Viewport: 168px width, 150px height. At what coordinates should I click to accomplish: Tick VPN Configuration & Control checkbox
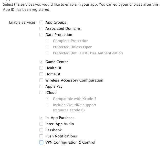click(41, 142)
